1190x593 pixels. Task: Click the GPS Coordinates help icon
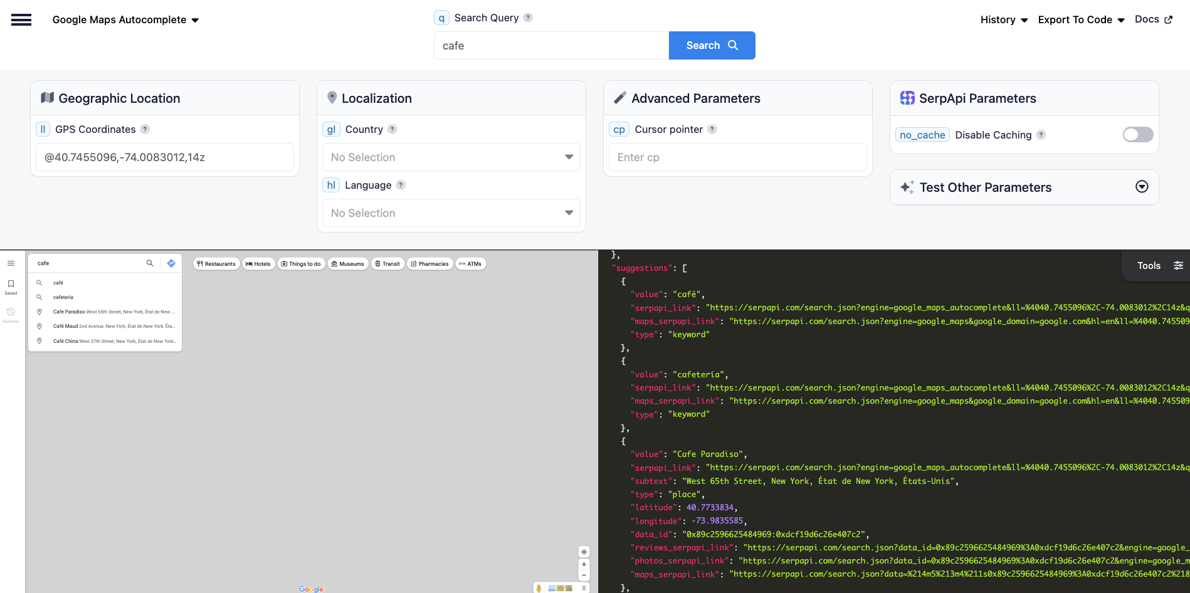coord(145,129)
